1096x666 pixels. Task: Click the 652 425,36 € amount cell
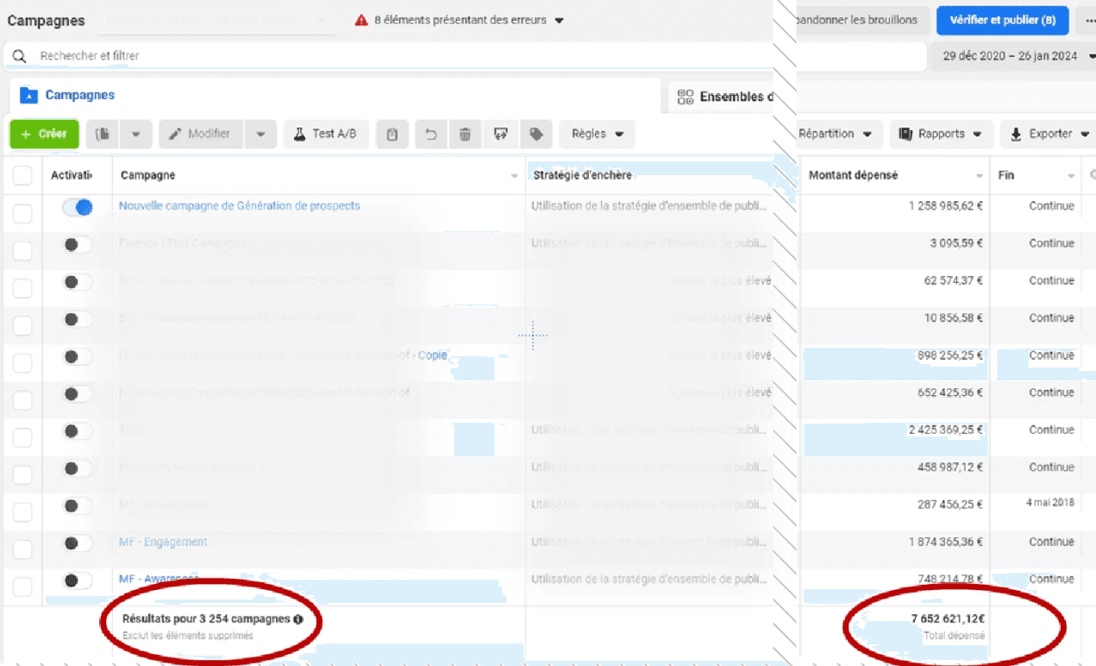pos(950,393)
